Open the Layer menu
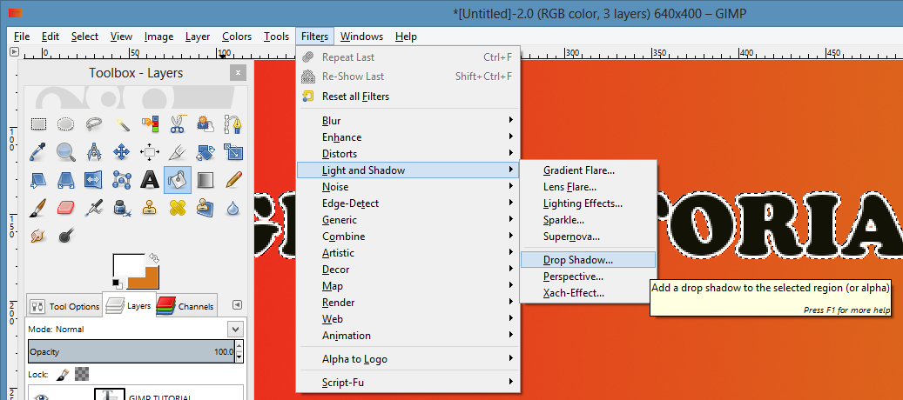The height and width of the screenshot is (400, 903). [198, 37]
